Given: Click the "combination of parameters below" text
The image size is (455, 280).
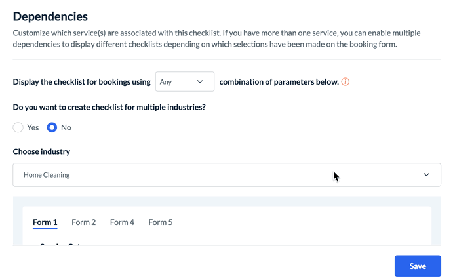Looking at the screenshot, I should coord(279,82).
